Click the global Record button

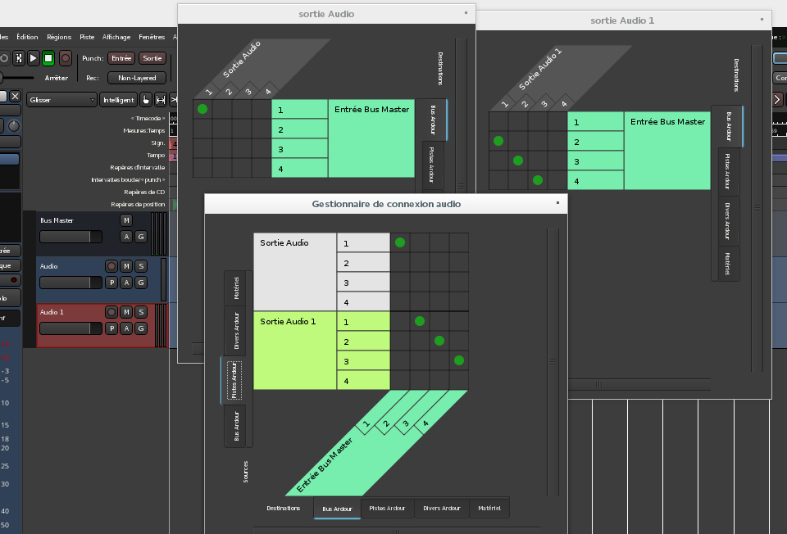tap(66, 58)
